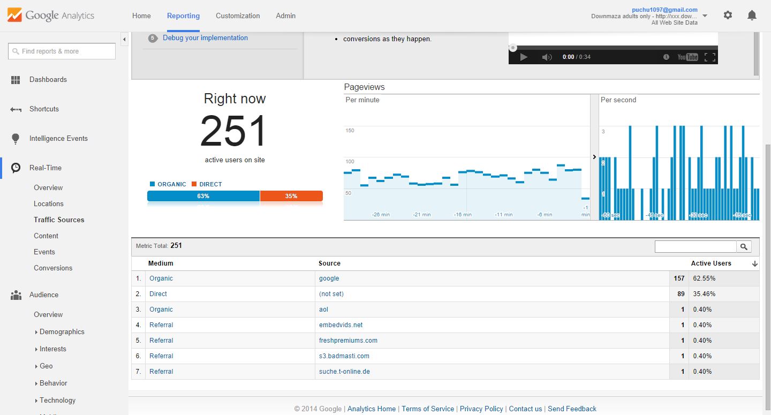This screenshot has height=415, width=771.
Task: Click the (not set) source link
Action: point(331,294)
